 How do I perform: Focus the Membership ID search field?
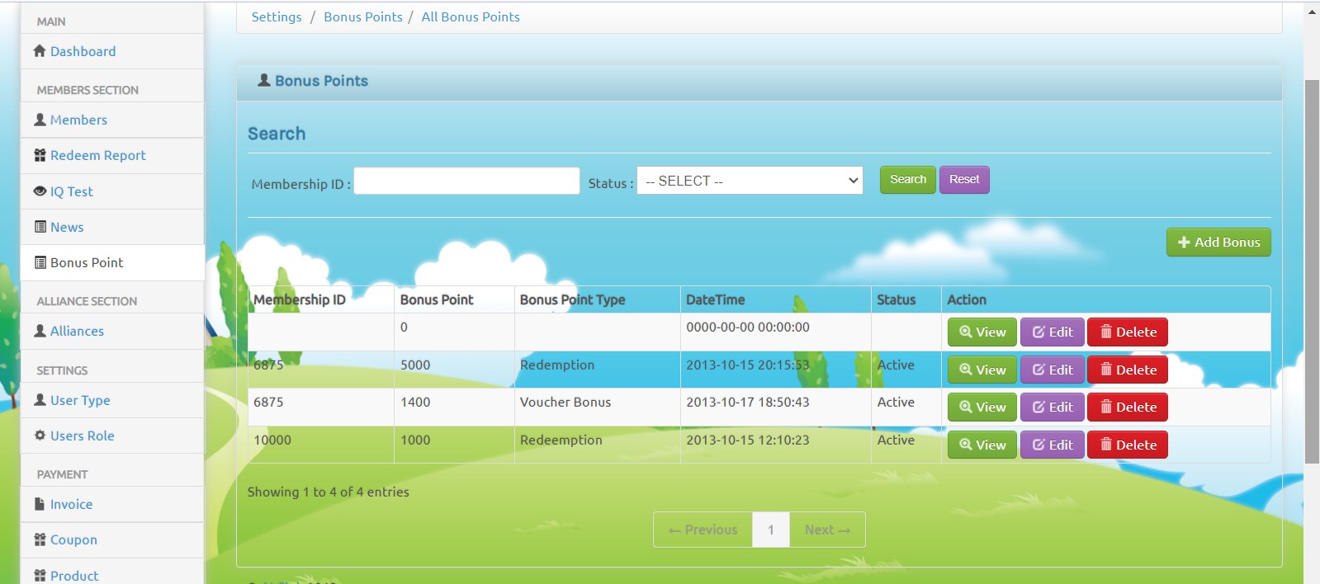(466, 181)
